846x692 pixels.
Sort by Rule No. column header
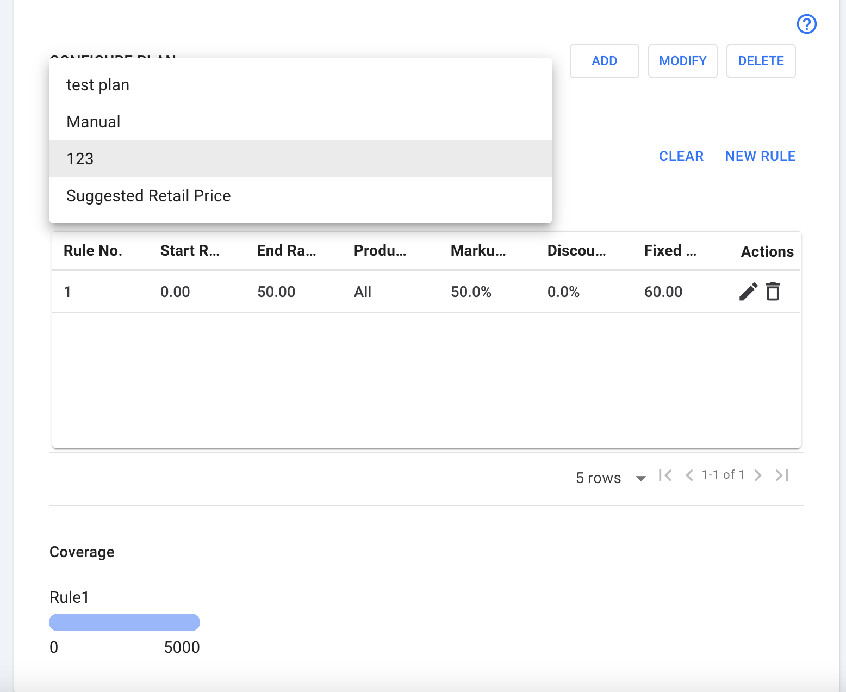point(93,251)
